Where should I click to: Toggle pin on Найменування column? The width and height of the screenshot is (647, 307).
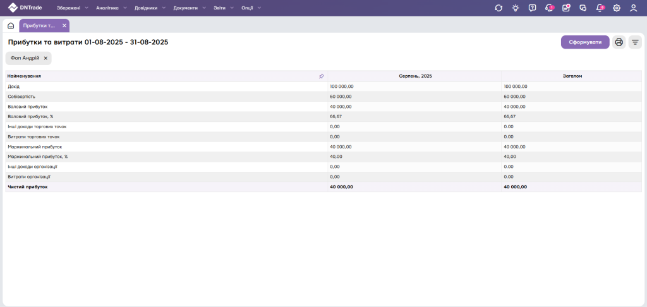pyautogui.click(x=322, y=76)
